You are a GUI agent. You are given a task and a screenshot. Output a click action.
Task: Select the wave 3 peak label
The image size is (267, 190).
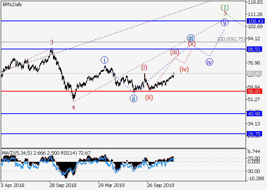tap(51, 43)
